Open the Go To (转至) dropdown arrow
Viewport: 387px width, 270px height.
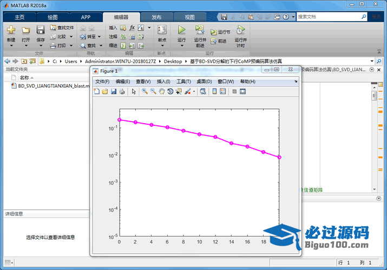(99, 36)
